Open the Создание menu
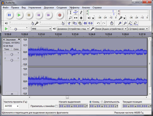 pyautogui.click(x=62, y=8)
